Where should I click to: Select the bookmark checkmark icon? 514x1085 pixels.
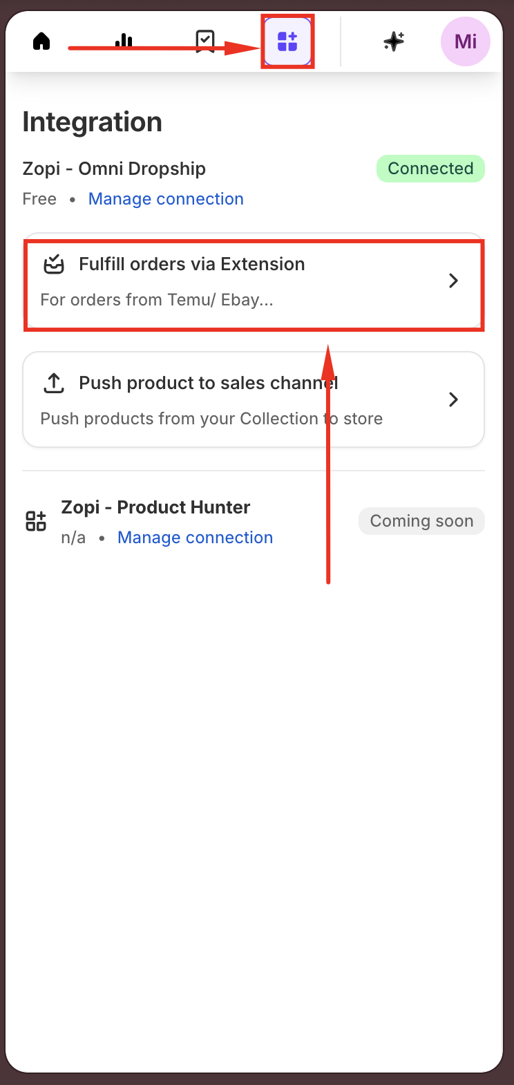coord(205,41)
